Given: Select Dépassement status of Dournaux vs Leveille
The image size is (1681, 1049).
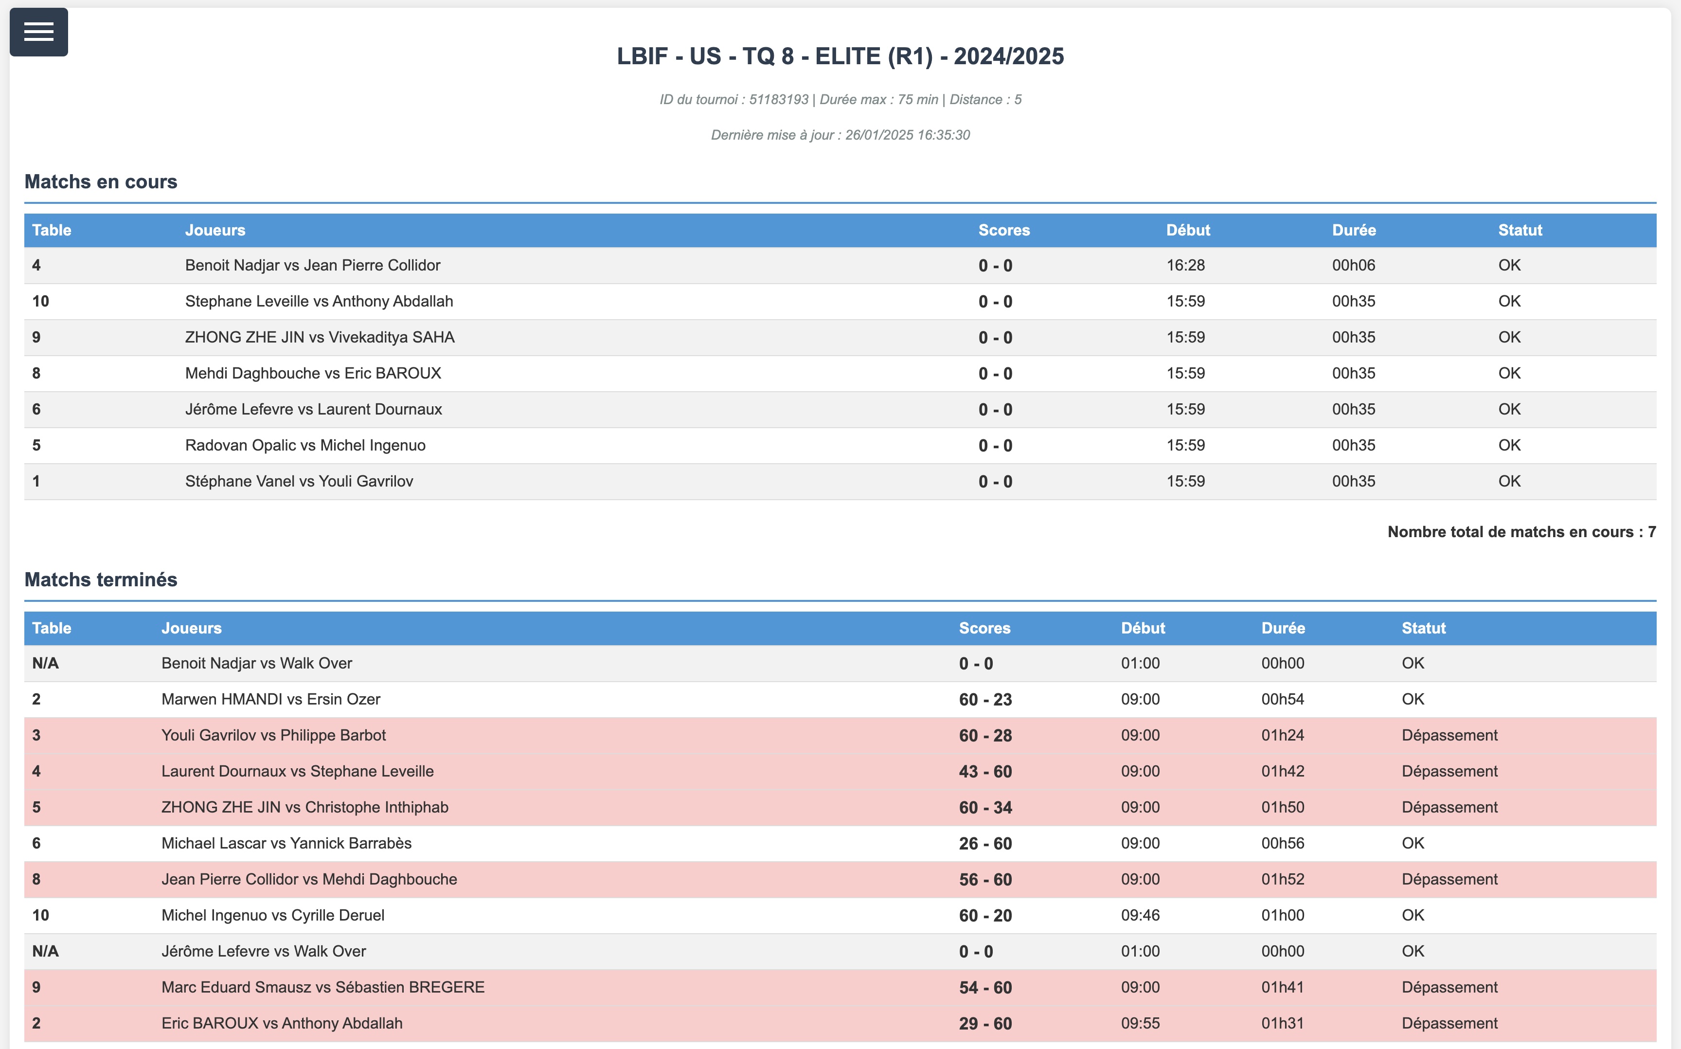Looking at the screenshot, I should [1449, 772].
